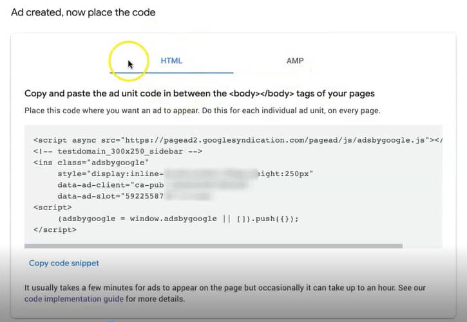Click the opening <script> tag line
Viewport: 467px width, 322px height.
52,208
